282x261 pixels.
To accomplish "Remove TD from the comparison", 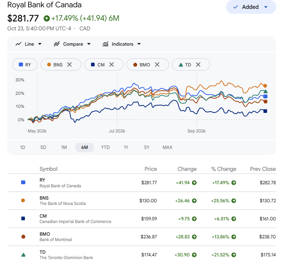I will (x=198, y=64).
